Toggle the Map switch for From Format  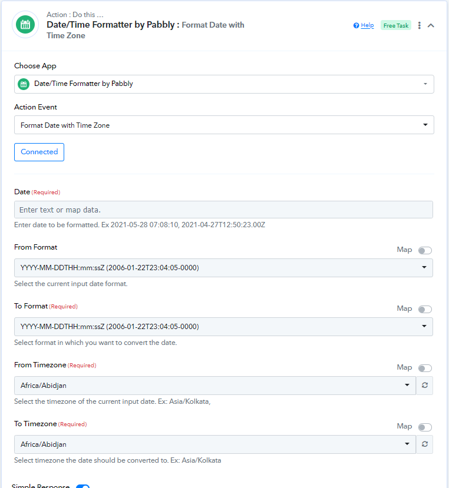425,251
